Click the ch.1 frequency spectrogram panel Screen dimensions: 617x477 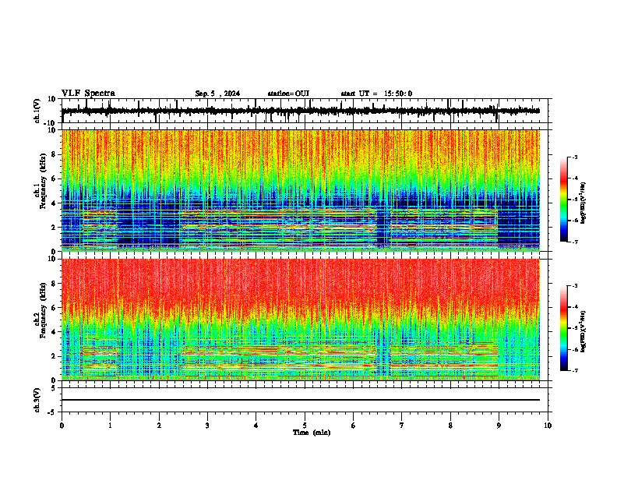301,190
